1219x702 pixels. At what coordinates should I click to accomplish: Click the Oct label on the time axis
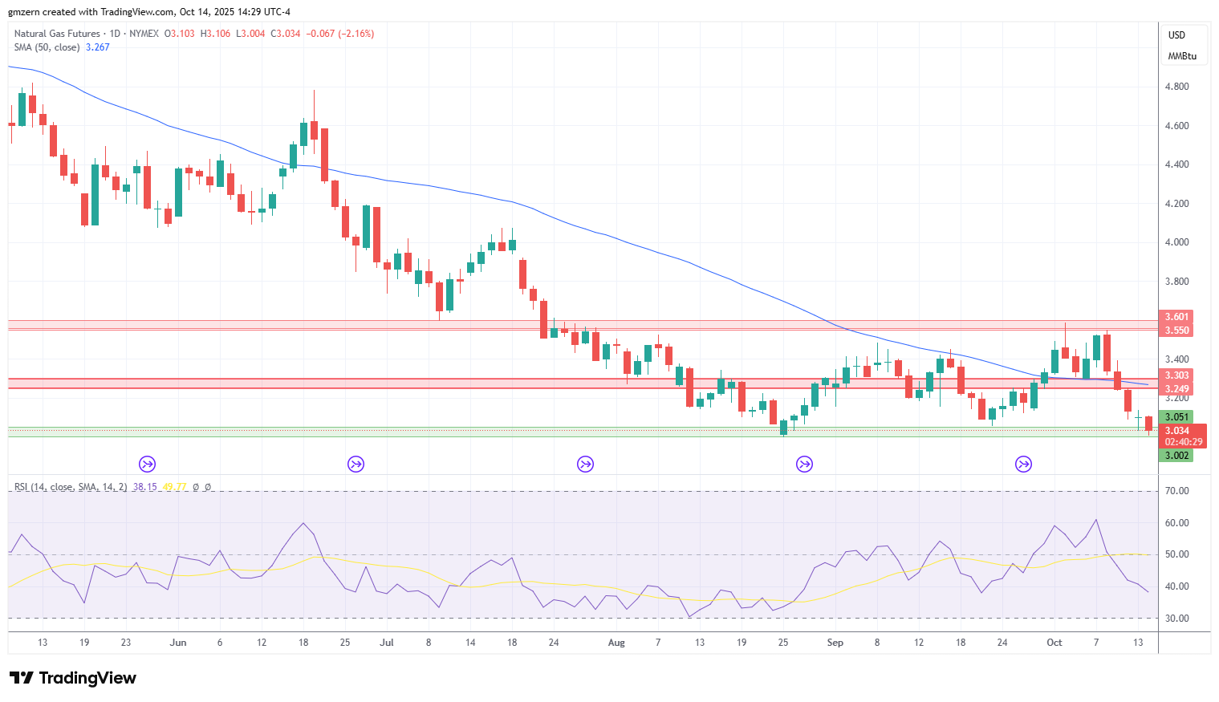pyautogui.click(x=1054, y=643)
